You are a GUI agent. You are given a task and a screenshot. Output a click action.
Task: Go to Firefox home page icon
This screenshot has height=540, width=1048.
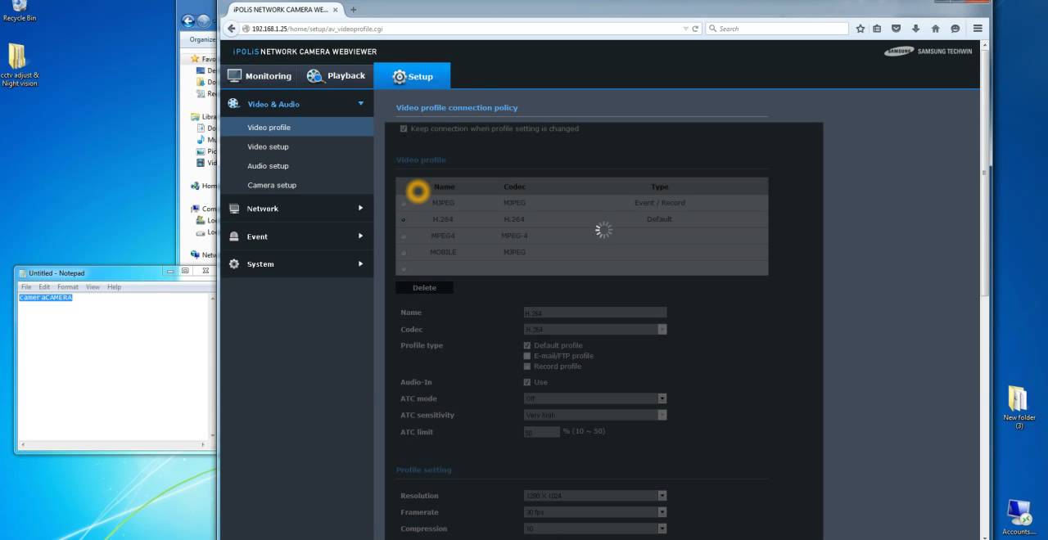(x=935, y=29)
